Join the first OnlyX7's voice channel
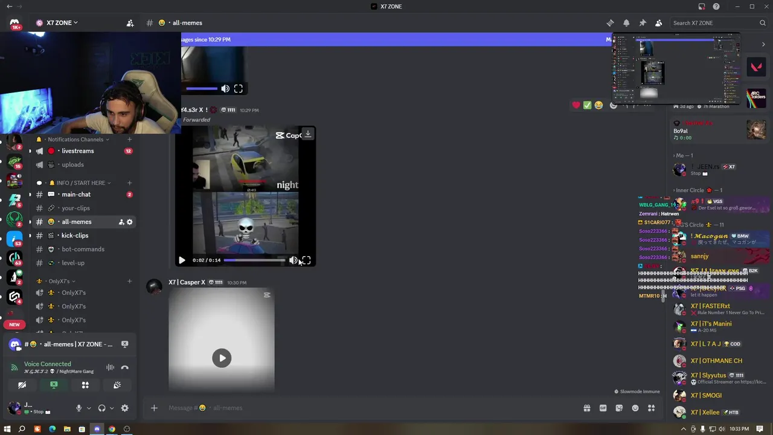 click(83, 292)
